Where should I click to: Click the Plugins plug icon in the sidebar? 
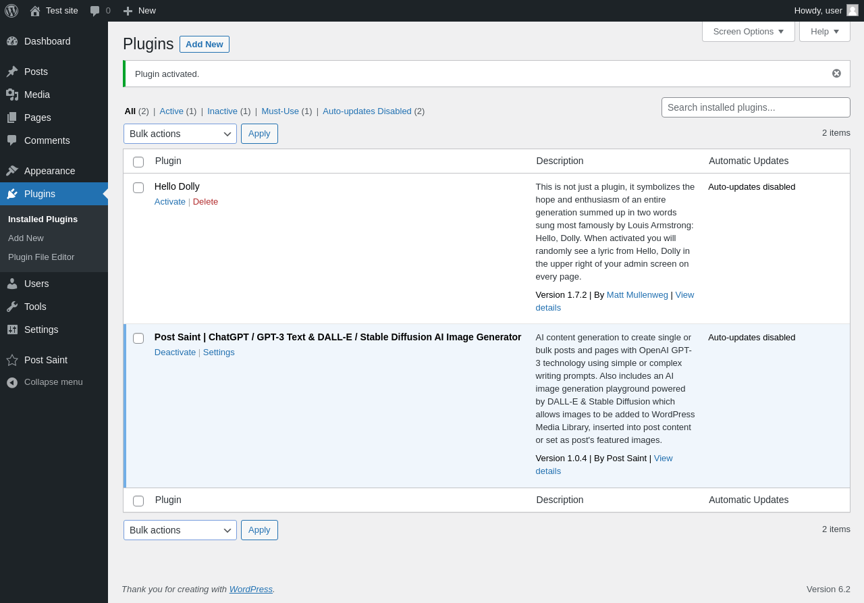coord(12,194)
